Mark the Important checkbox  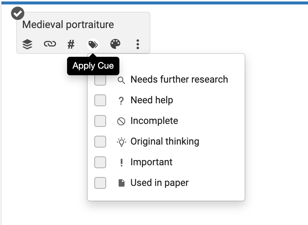point(100,162)
